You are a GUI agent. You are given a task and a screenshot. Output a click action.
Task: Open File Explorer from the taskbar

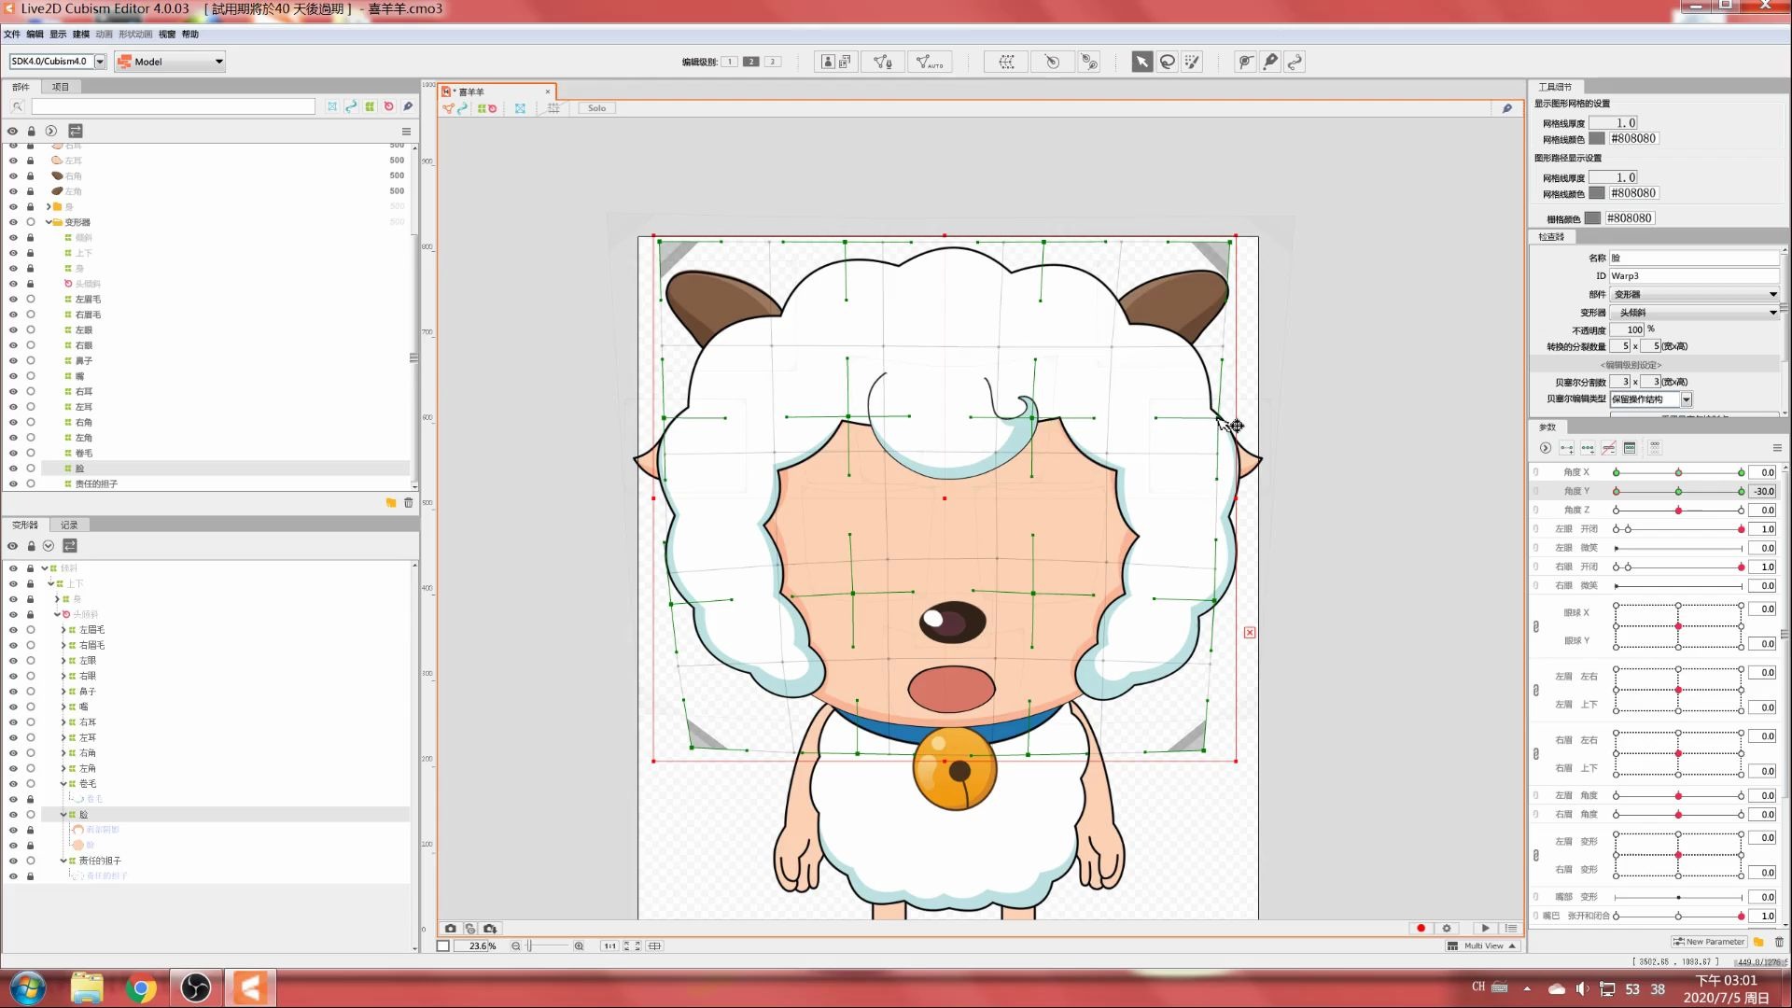(x=87, y=988)
